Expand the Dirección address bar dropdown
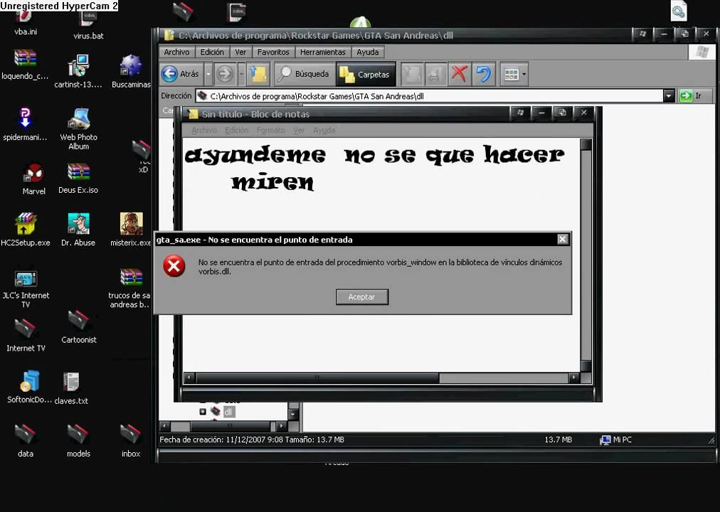 point(669,96)
